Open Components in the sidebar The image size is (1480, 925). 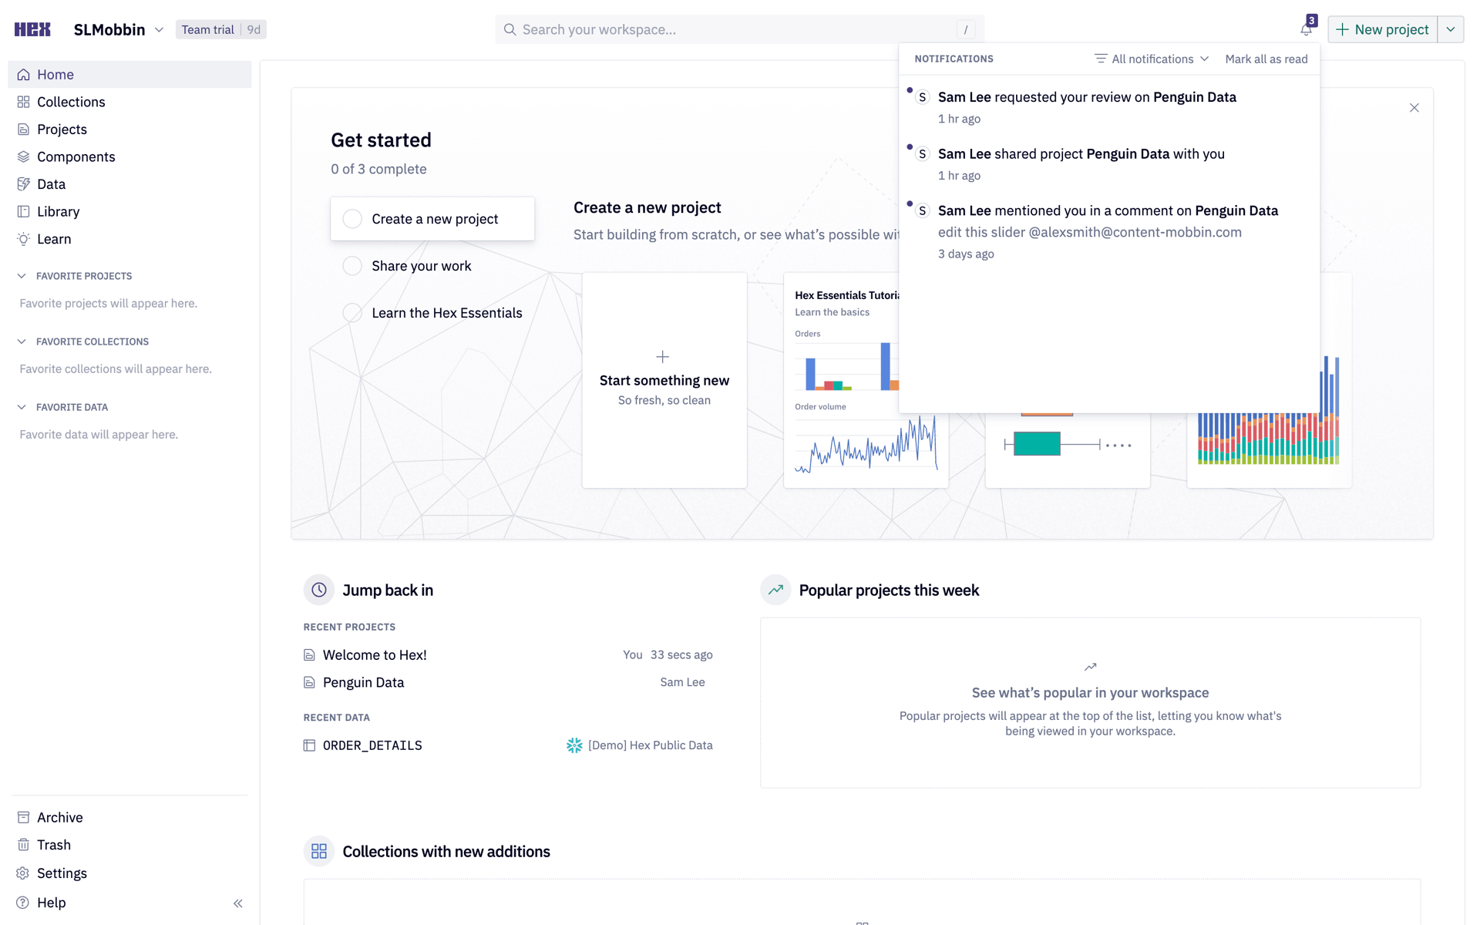[129, 156]
